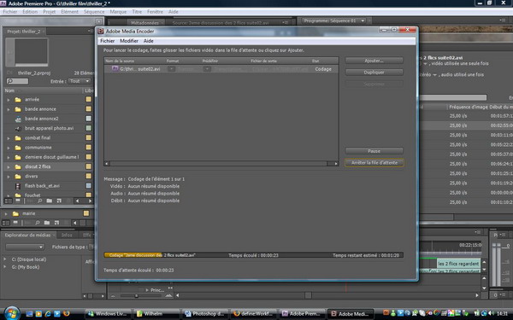Create new bin via folder icon

[x=49, y=201]
